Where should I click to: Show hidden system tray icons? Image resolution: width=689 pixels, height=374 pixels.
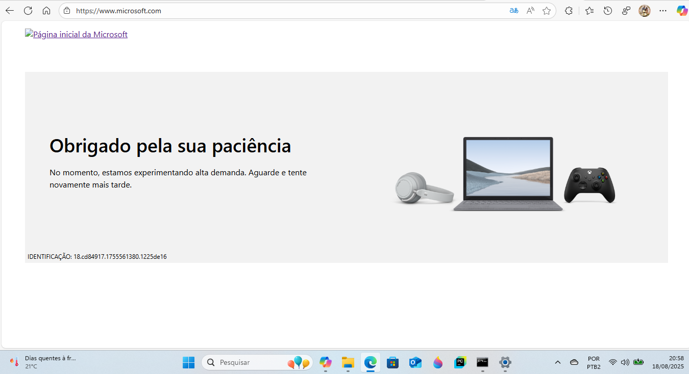558,362
